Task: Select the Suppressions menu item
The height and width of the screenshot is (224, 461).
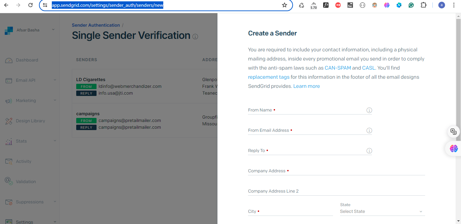Action: pyautogui.click(x=30, y=202)
